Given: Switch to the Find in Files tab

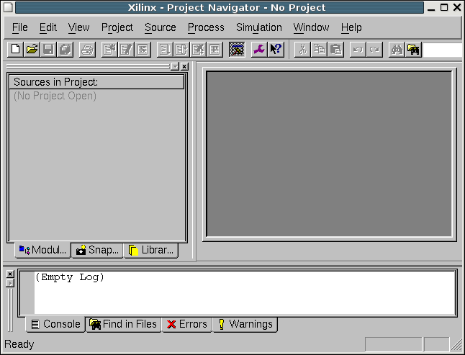Looking at the screenshot, I should 123,324.
